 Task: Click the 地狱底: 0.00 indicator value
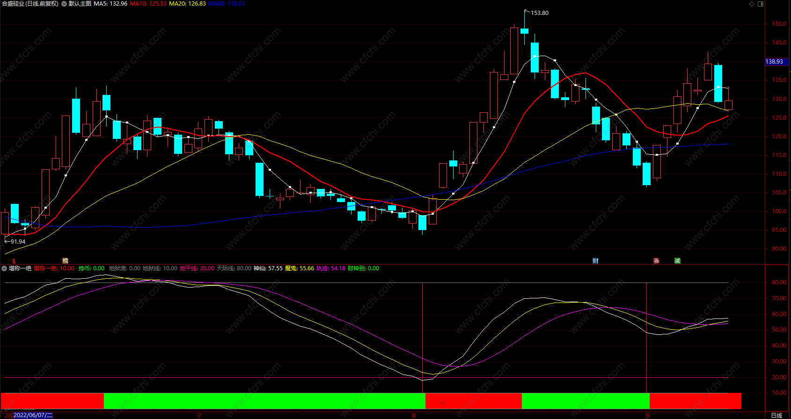tap(125, 268)
